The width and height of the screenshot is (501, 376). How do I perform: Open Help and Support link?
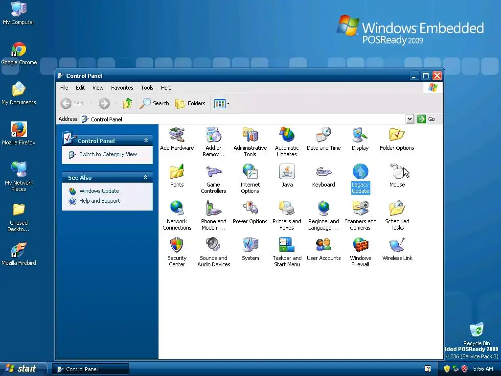click(99, 201)
